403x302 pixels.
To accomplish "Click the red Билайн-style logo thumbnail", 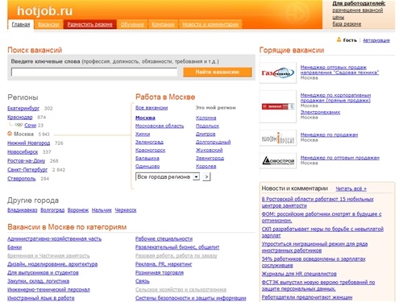I will [278, 106].
